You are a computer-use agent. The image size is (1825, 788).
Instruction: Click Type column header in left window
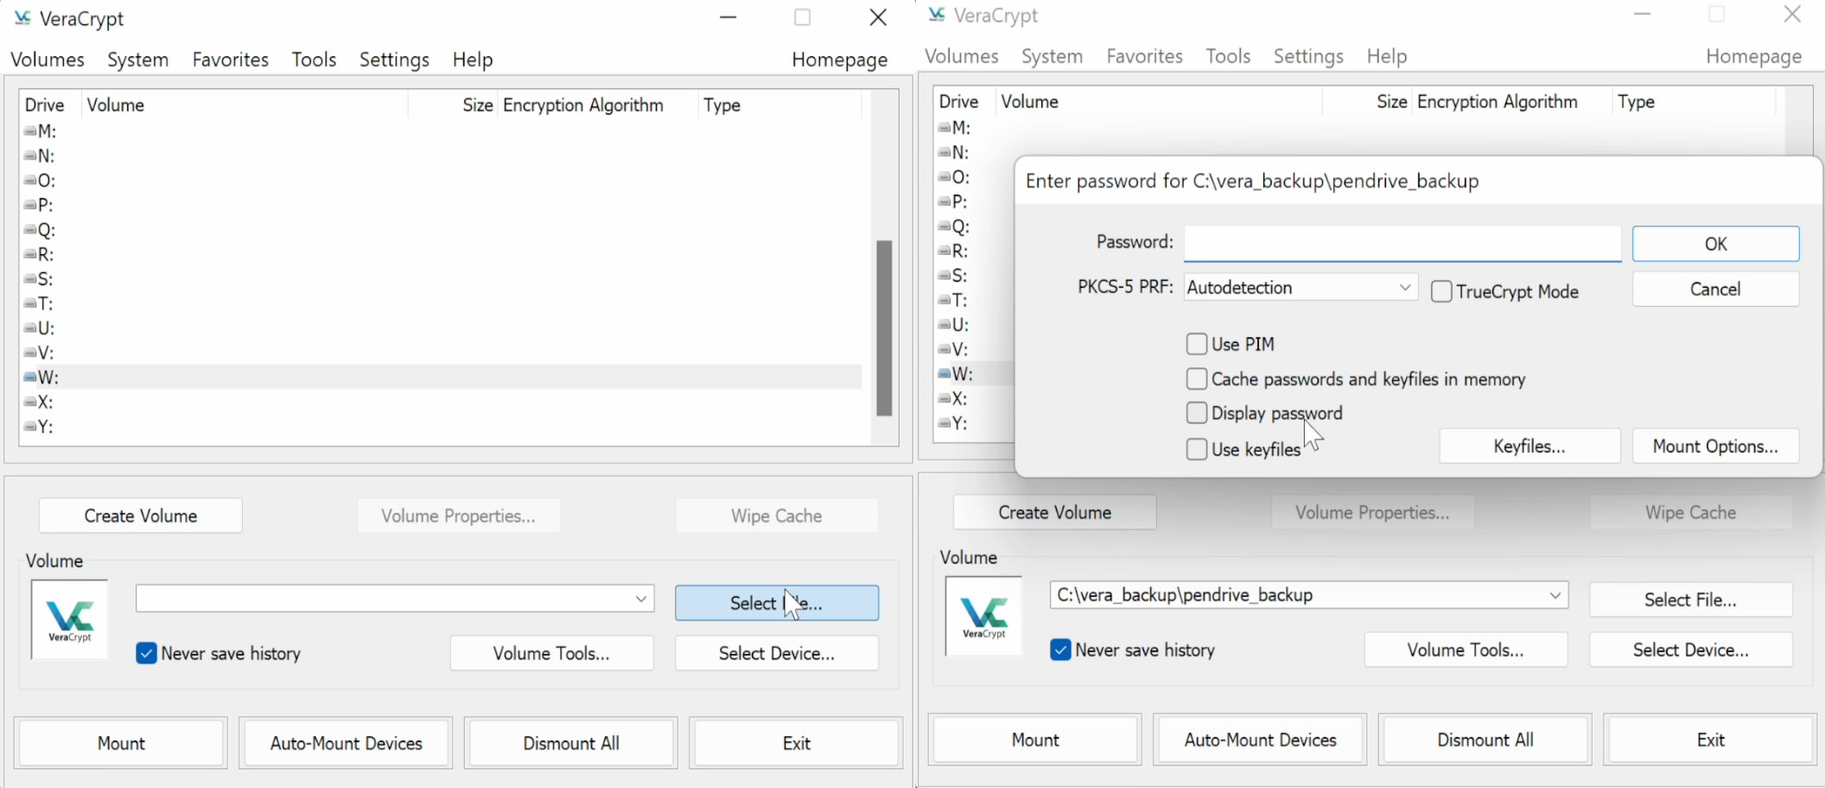coord(779,105)
